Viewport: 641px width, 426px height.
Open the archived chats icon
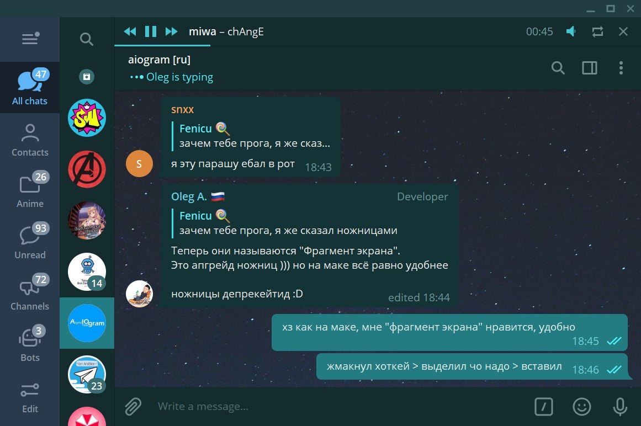coord(87,77)
